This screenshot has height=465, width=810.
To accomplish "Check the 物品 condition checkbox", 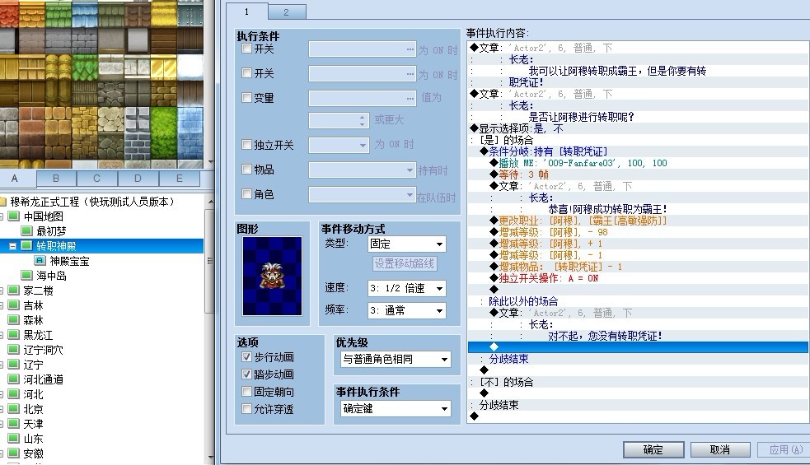I will pos(247,169).
